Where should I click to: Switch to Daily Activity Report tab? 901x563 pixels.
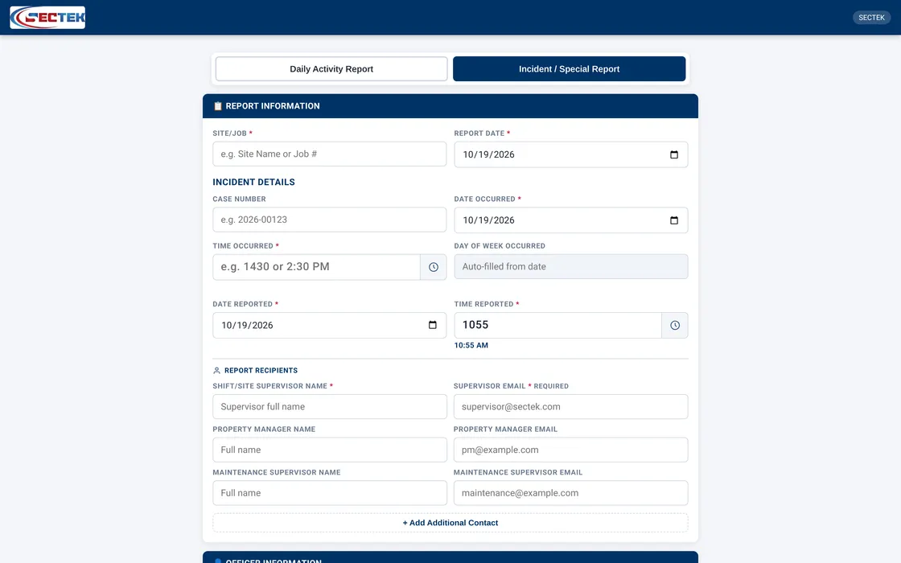pyautogui.click(x=331, y=69)
